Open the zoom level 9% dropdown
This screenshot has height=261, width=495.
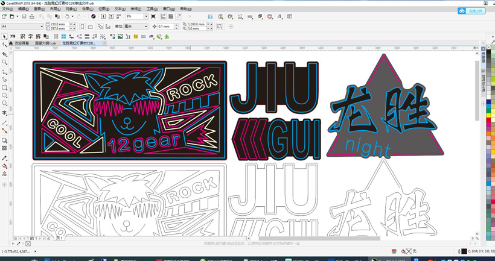click(146, 16)
